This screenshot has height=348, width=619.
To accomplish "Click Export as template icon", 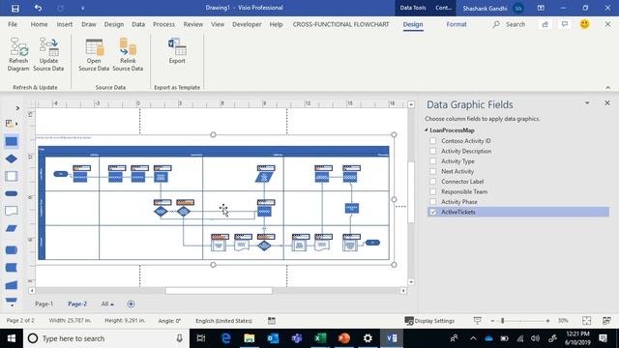I will (177, 50).
